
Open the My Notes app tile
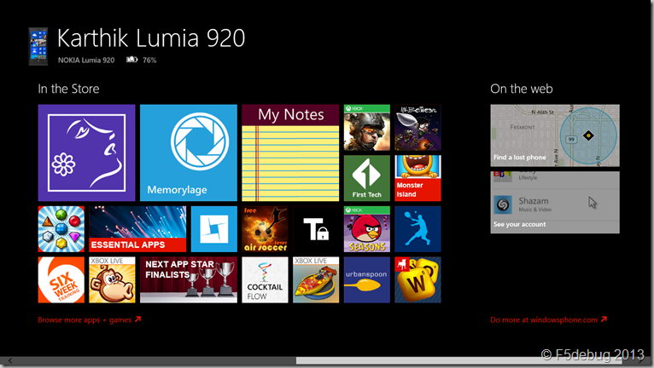[x=290, y=152]
